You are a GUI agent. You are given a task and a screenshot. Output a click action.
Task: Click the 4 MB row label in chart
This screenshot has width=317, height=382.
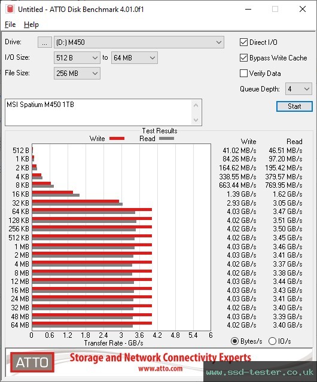point(22,264)
